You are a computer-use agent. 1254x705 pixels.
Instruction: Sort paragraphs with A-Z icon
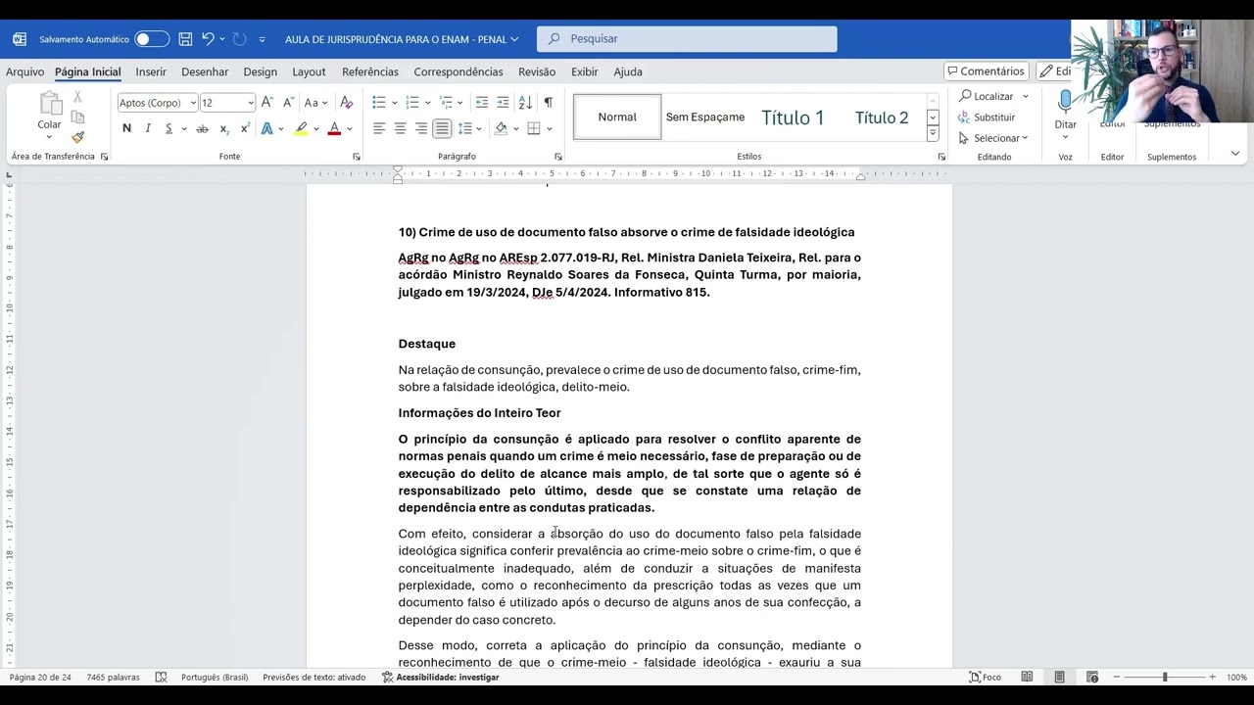525,103
